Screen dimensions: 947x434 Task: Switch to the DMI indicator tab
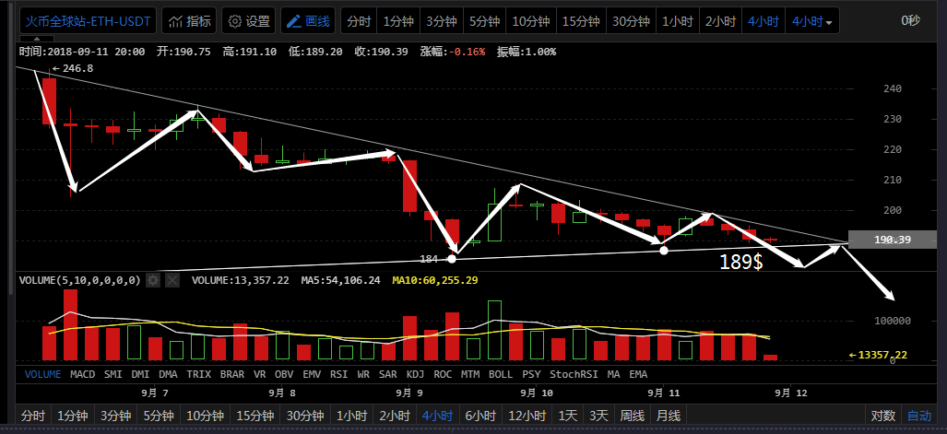(x=141, y=374)
